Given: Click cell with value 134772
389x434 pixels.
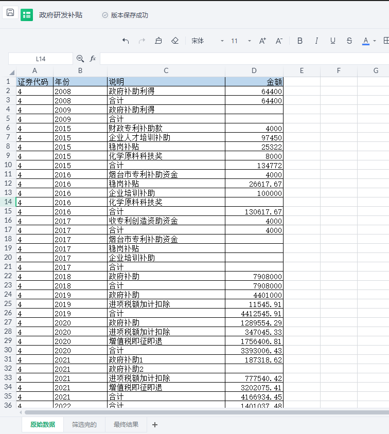Looking at the screenshot, I should click(254, 165).
